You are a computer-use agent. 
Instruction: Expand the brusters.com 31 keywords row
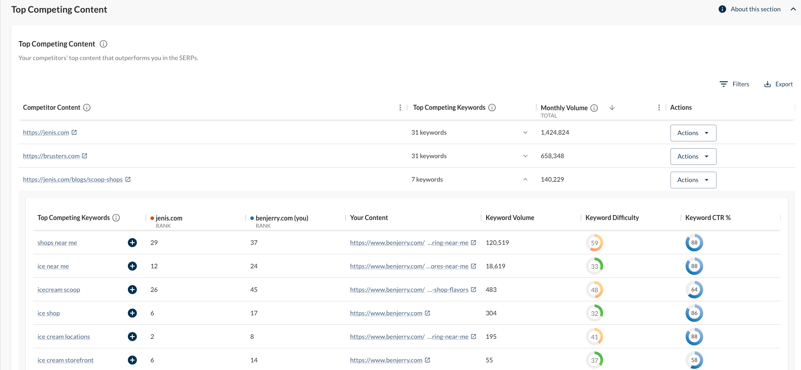525,156
